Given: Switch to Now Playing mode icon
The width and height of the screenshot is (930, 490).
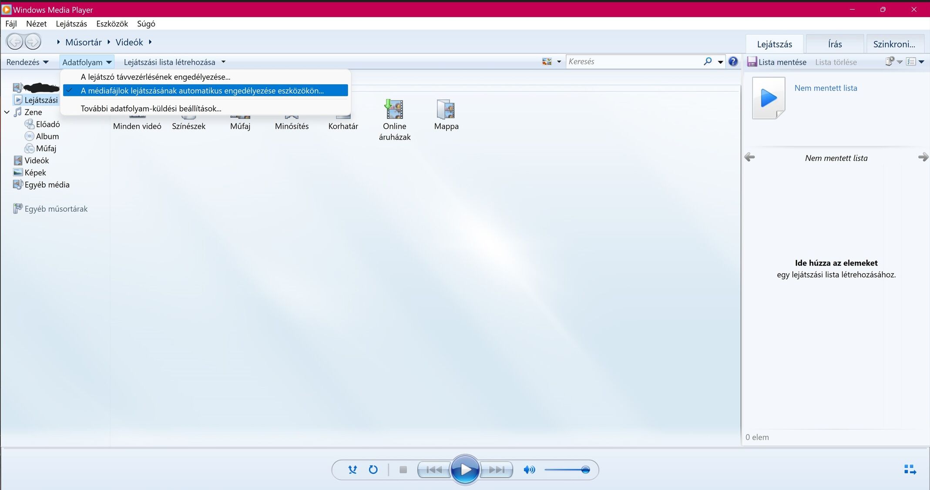Looking at the screenshot, I should point(910,470).
